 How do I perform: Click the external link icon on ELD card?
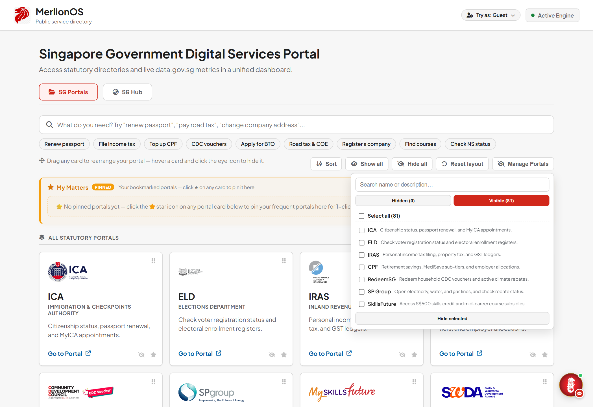219,353
